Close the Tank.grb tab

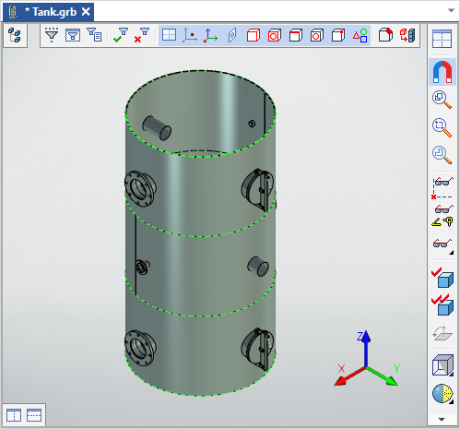pos(86,12)
